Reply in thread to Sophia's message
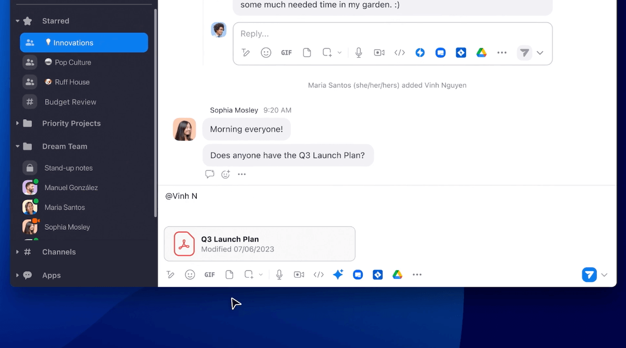 [x=210, y=174]
